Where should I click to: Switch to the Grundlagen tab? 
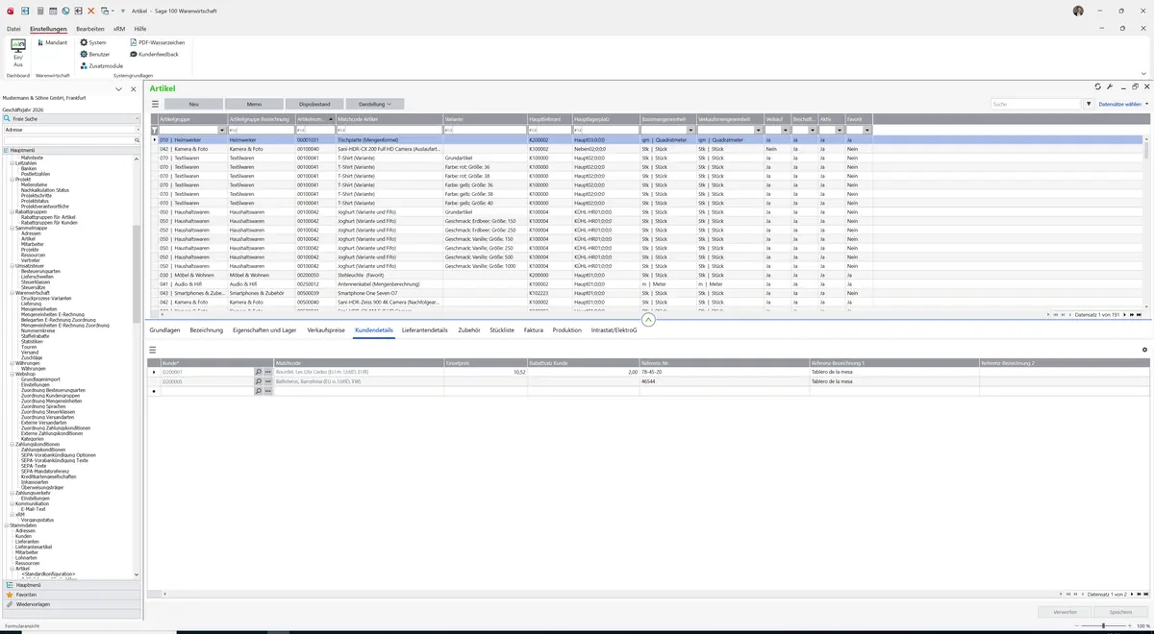coord(164,330)
